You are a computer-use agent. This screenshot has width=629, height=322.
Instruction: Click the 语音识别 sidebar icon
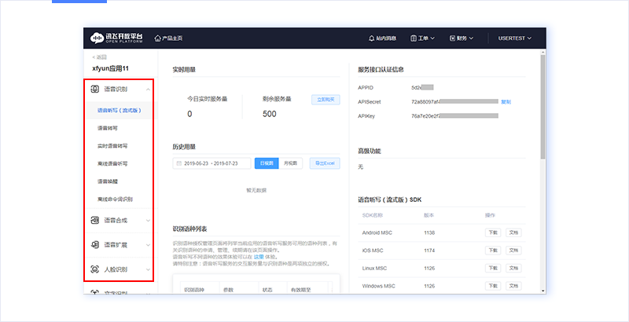coord(94,89)
